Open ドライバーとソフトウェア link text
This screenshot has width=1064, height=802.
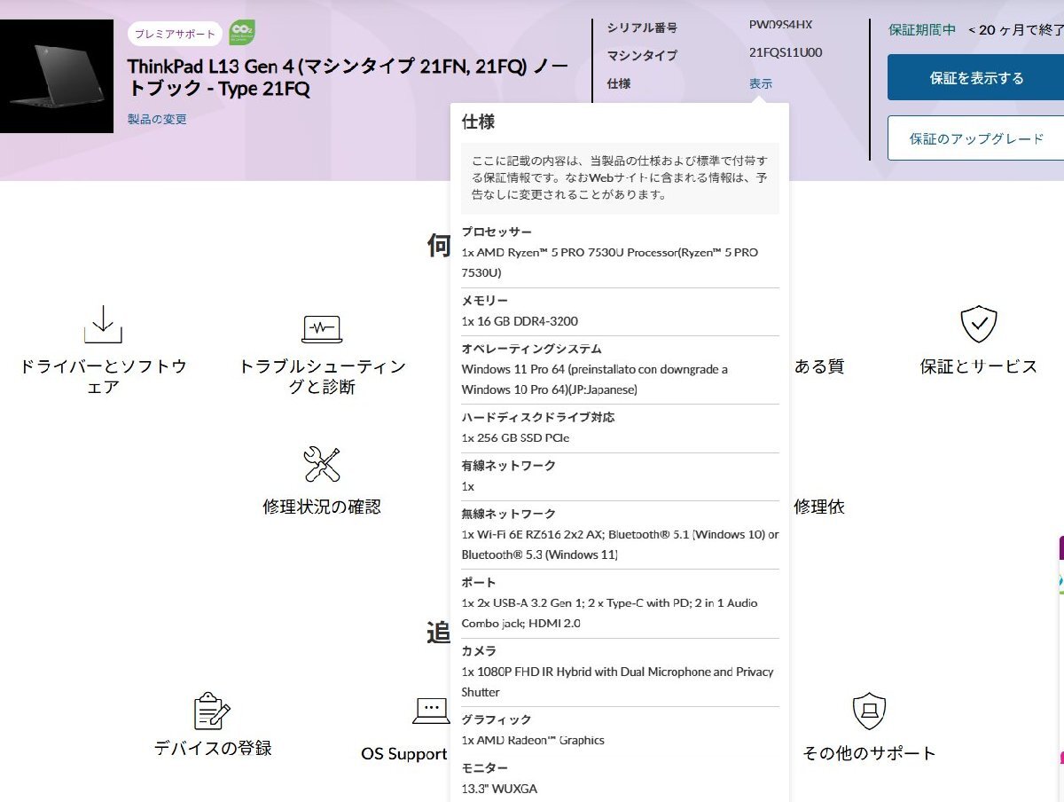103,377
